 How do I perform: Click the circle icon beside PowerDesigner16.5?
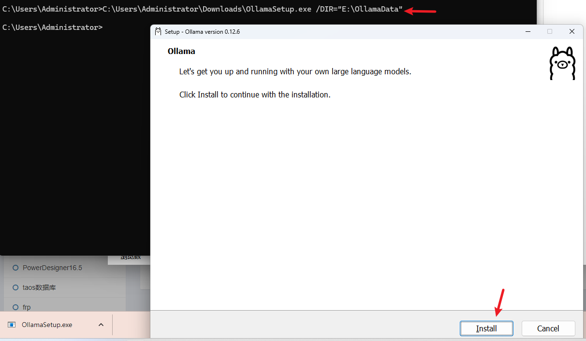pos(15,268)
